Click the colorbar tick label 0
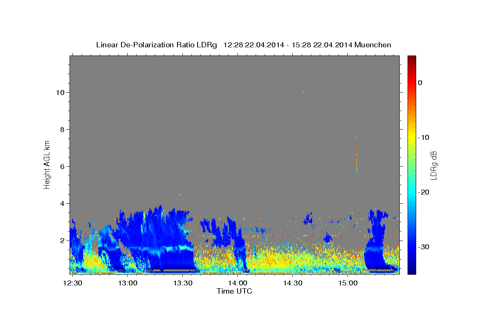The height and width of the screenshot is (329, 494). point(420,83)
